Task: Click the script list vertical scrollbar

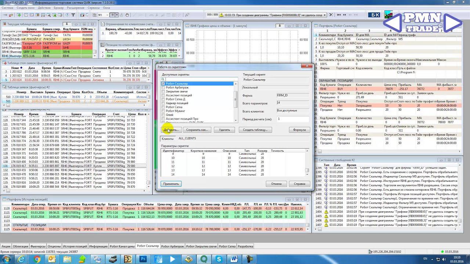Action: [236, 102]
